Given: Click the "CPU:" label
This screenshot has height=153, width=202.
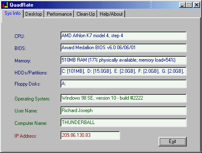Looking at the screenshot, I should 19,36.
